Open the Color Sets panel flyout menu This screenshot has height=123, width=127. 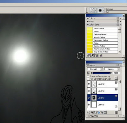click(120, 25)
